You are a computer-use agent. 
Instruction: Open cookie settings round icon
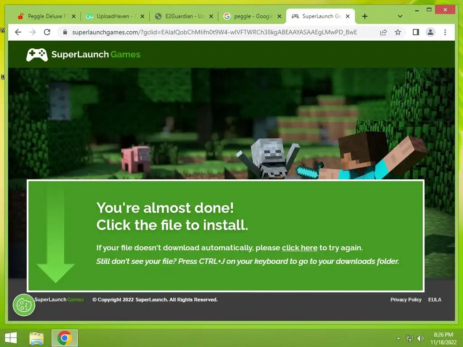[x=24, y=305]
